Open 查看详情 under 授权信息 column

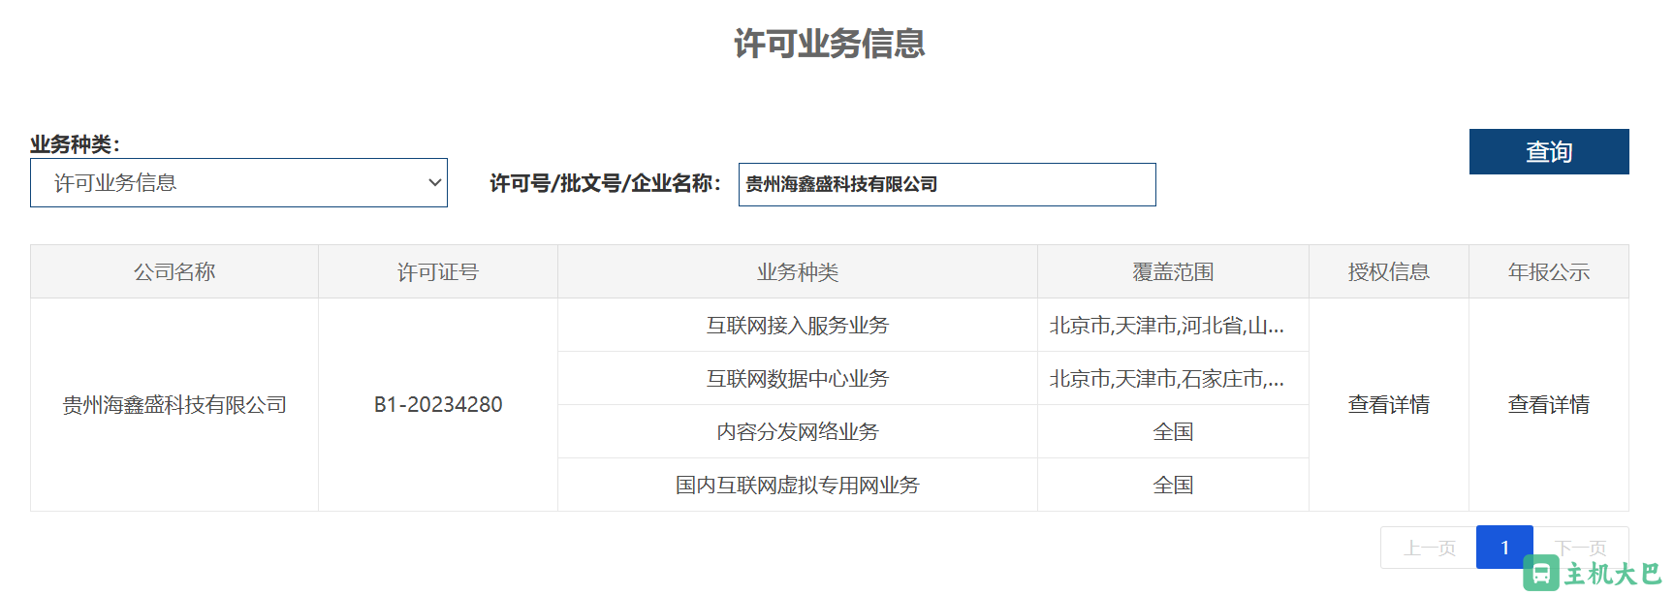(1388, 405)
